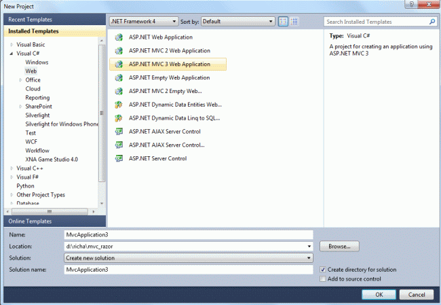Click the ASP.NET AJAX Server Control icon
The image size is (441, 305).
click(x=119, y=132)
